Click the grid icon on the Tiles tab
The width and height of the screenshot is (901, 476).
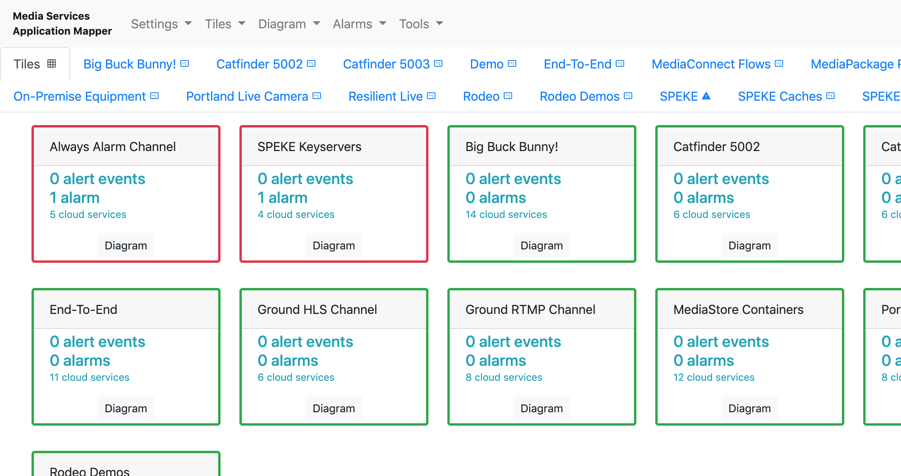[x=52, y=64]
